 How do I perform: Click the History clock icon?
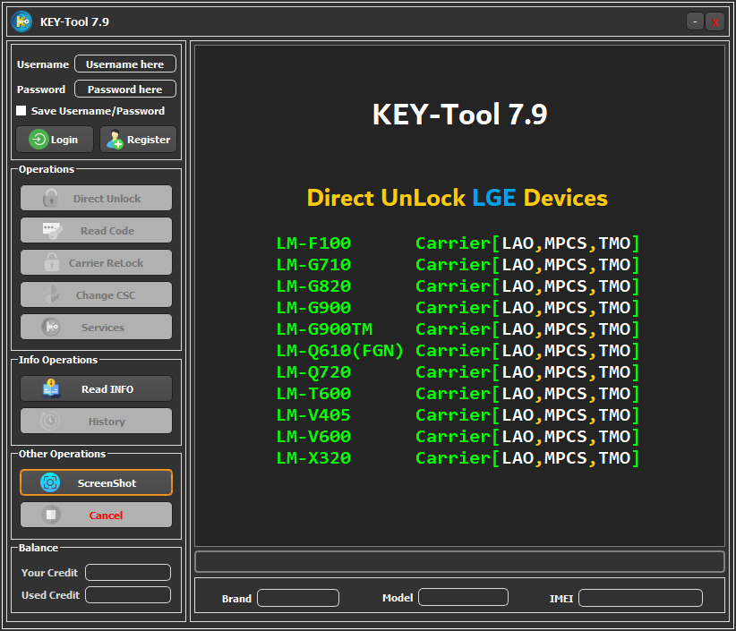point(50,421)
